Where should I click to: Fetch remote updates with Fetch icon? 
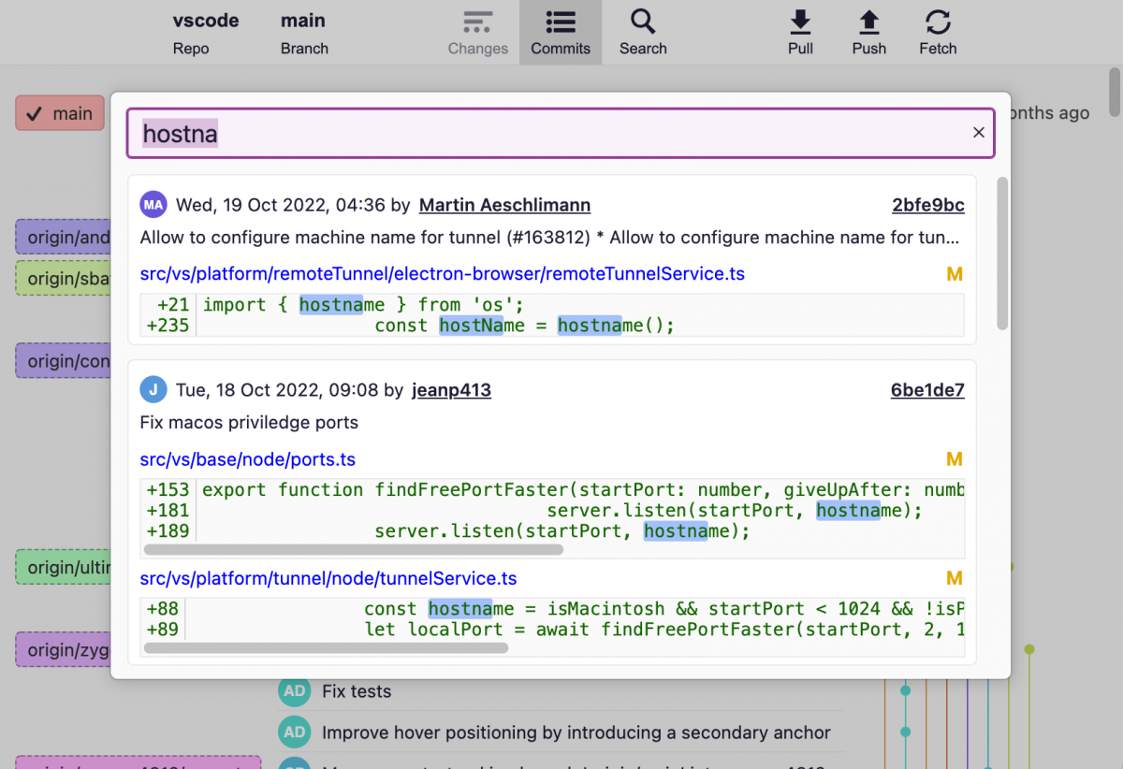(938, 22)
